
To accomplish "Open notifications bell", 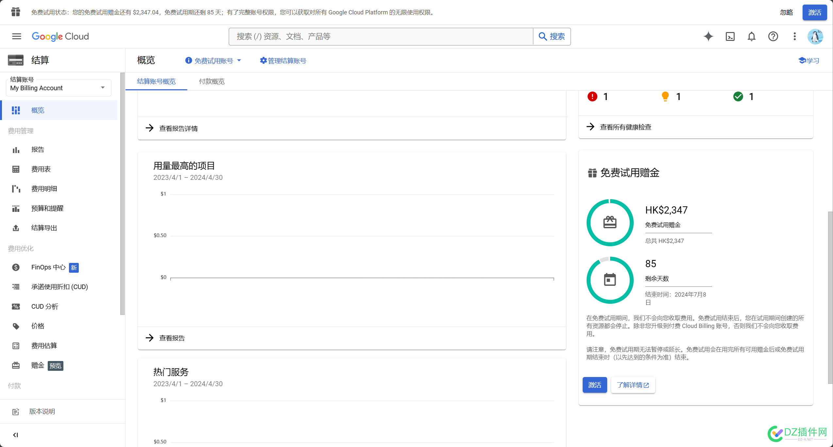I will pos(752,36).
